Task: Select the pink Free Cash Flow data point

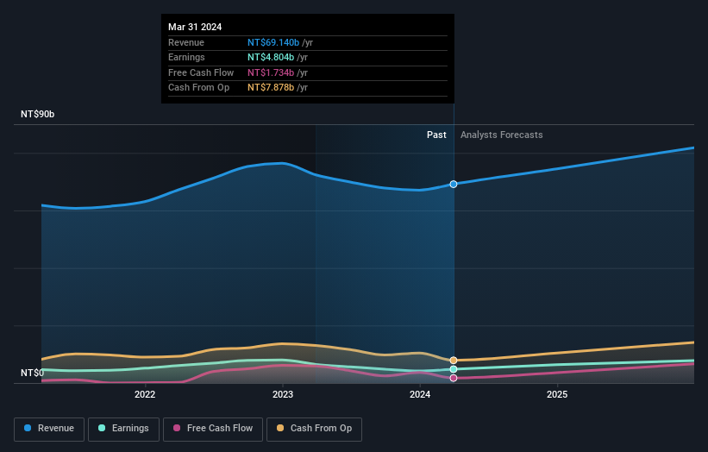Action: point(454,378)
